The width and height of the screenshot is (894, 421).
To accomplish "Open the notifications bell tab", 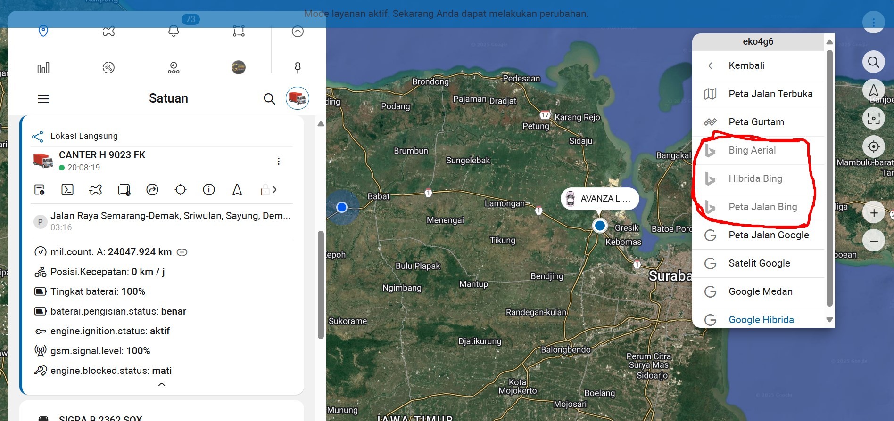I will tap(174, 32).
